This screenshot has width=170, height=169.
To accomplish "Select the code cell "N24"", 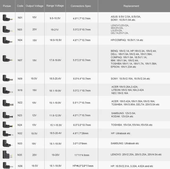I will pos(20,125).
